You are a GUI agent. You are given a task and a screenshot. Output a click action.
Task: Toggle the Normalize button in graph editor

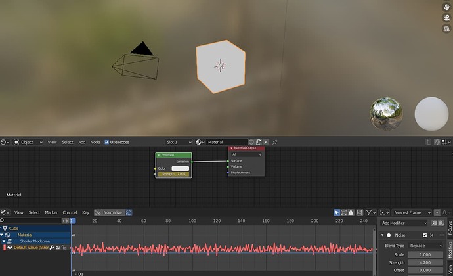pos(110,212)
